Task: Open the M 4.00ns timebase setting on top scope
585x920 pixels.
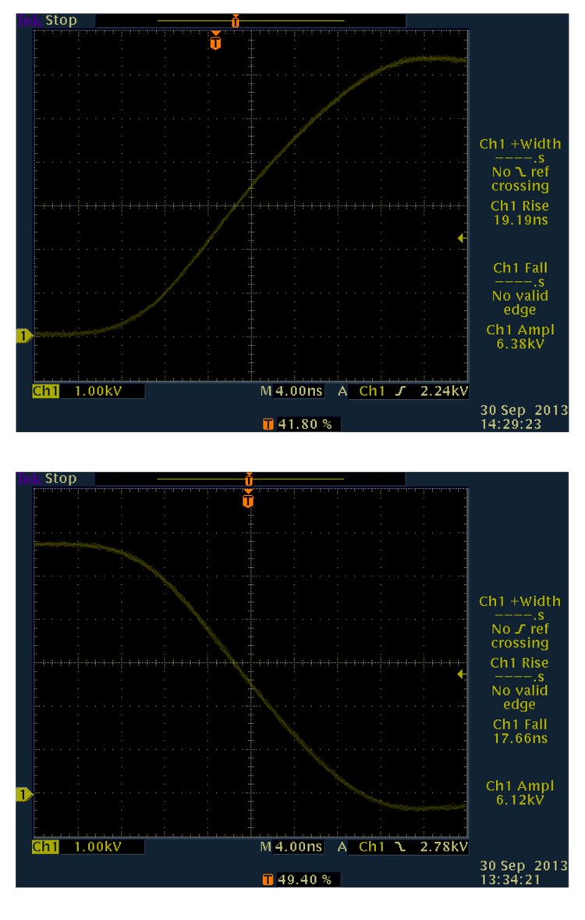Action: [x=291, y=390]
